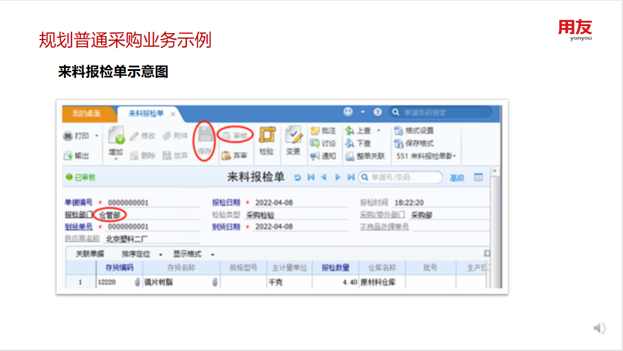Click the 打印 printer icon

click(68, 136)
